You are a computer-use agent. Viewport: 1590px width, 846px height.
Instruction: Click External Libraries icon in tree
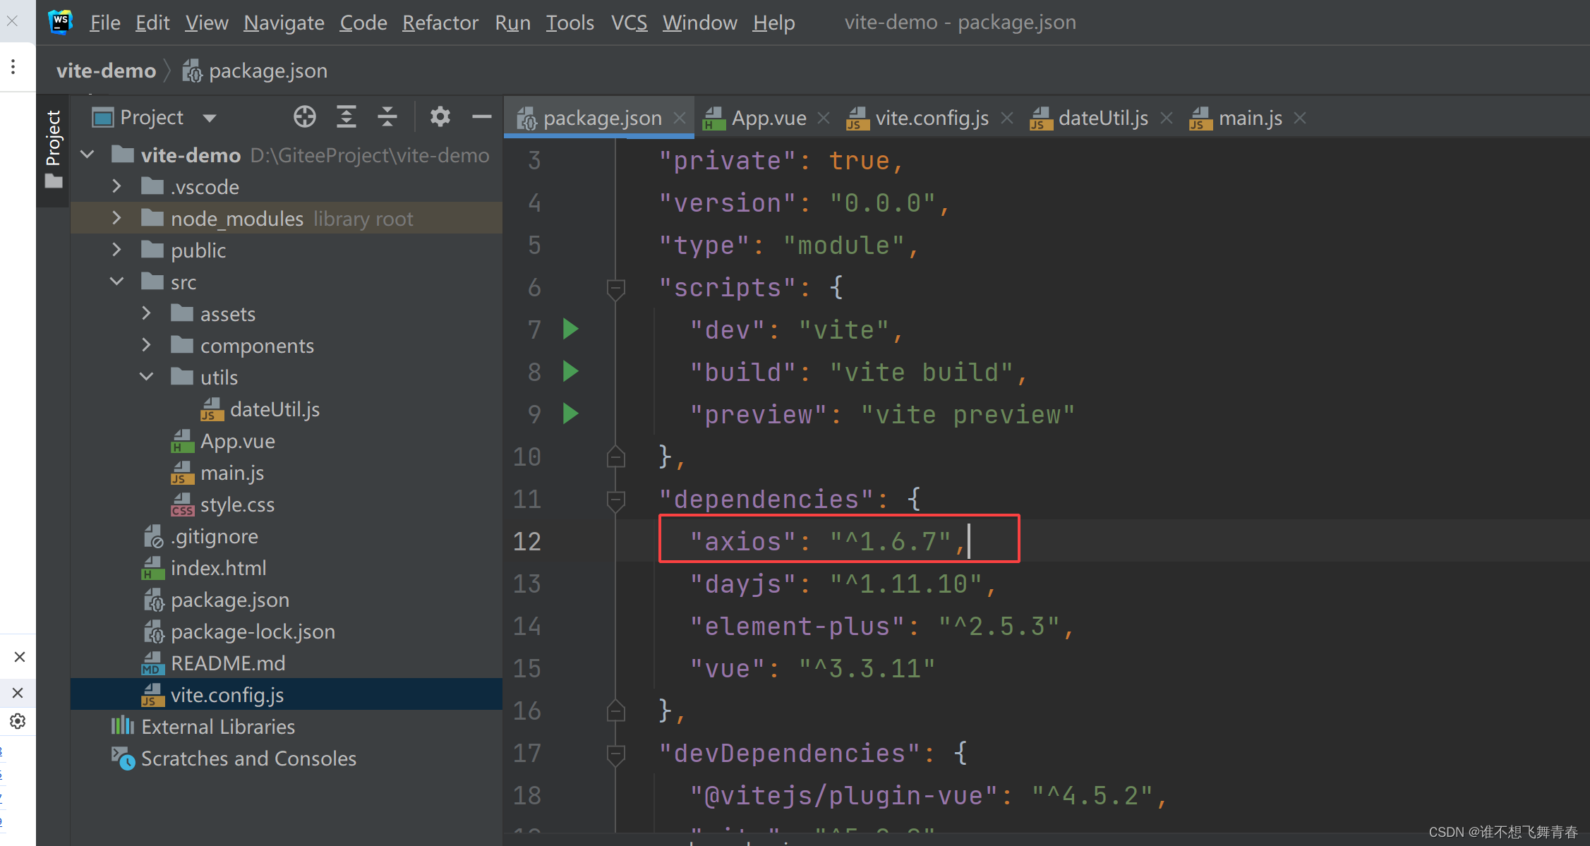(x=122, y=726)
